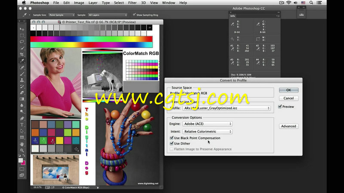Open the Engine Adobe (ACE) dropdown
The height and width of the screenshot is (193, 344).
207,124
